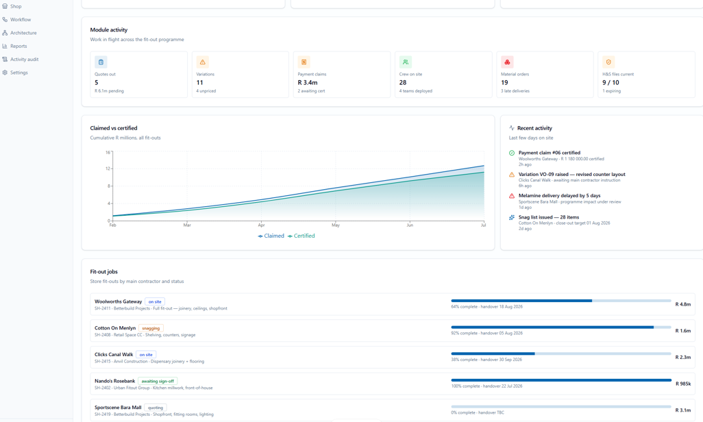Click the orange warning icon for Variation VO-09
Viewport: 703px width, 422px height.
tap(512, 175)
